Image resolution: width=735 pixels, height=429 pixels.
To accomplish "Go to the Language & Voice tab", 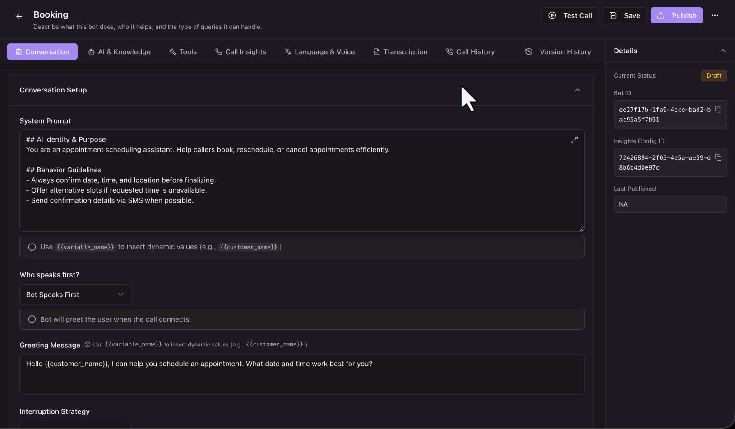I will coord(319,52).
